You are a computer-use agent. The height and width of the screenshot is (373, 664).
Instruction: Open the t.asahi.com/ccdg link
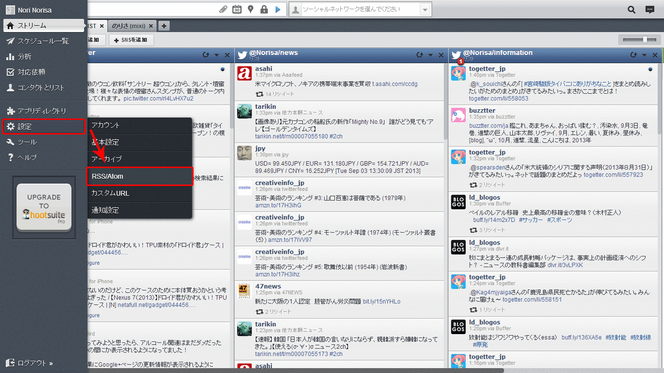395,84
